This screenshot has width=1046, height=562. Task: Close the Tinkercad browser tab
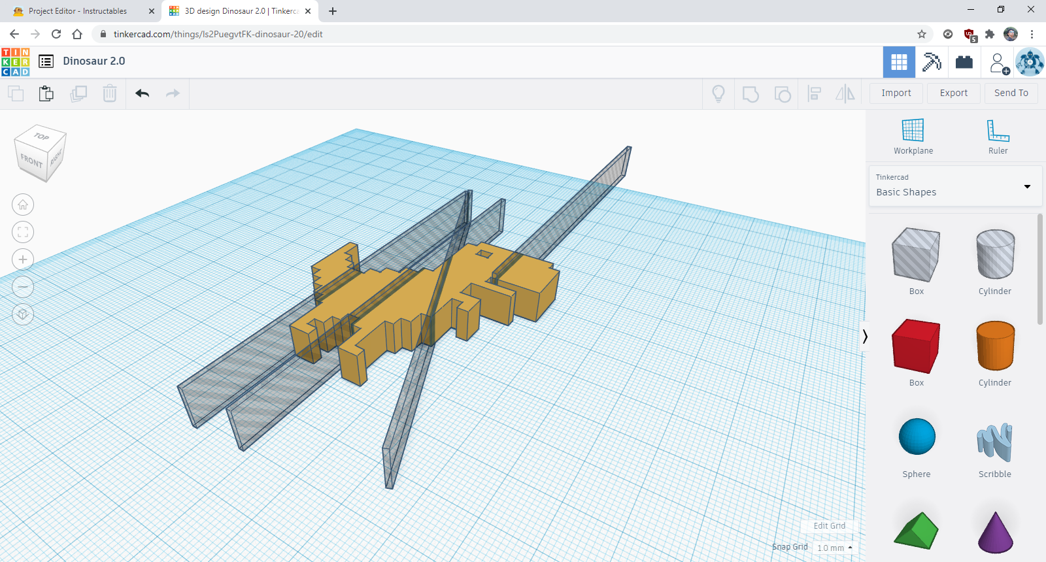point(308,11)
